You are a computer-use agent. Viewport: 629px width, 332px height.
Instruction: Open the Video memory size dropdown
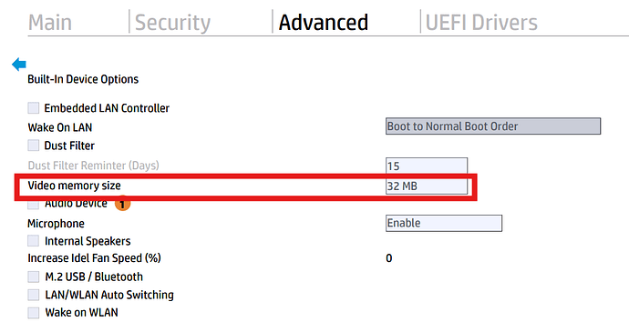click(x=427, y=186)
